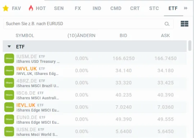Click the iShares logo for 4BRZ.DE
Image resolution: width=194 pixels, height=138 pixels.
(9, 83)
